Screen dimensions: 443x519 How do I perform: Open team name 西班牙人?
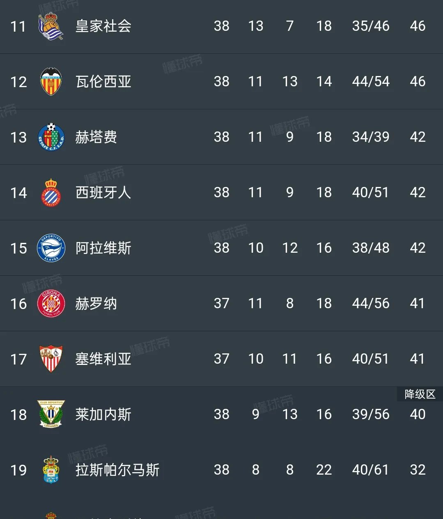click(x=103, y=192)
